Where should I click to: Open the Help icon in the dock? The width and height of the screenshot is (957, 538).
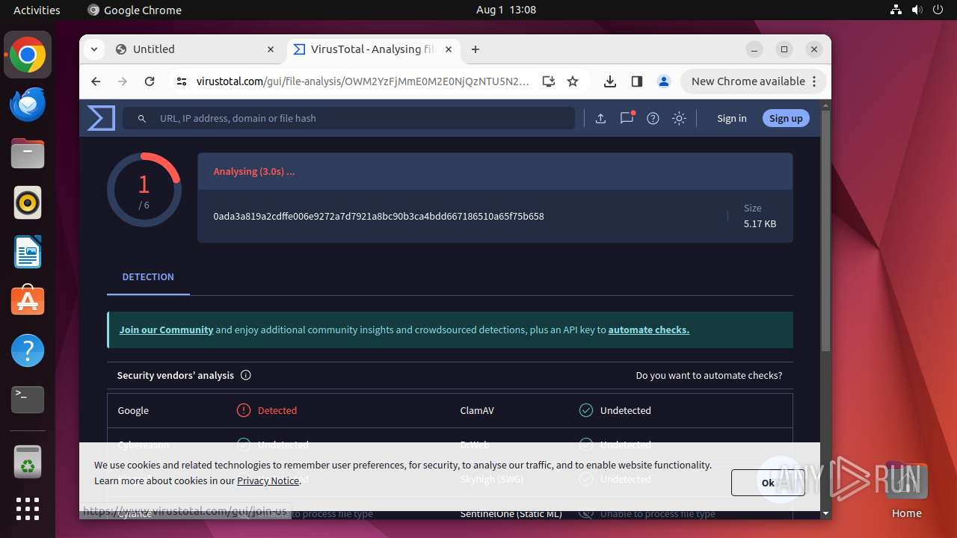coord(28,350)
